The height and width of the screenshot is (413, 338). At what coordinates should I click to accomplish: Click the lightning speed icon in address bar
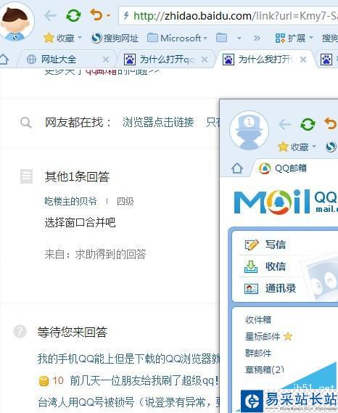coord(126,15)
